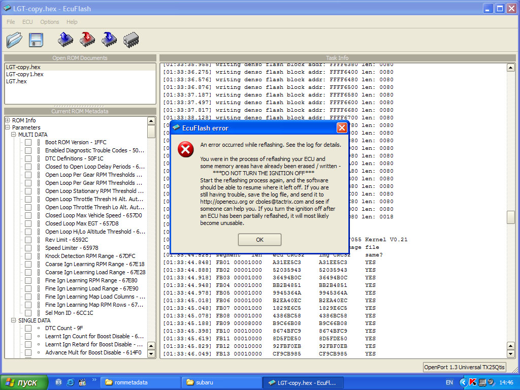Test write to ECU (blue down arrow chip)

point(110,40)
